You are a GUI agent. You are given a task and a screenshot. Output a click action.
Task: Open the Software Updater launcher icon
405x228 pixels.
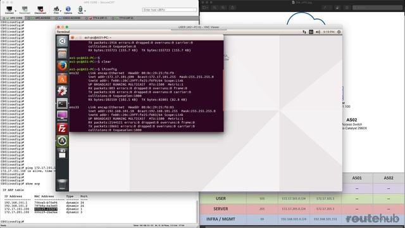click(x=62, y=141)
